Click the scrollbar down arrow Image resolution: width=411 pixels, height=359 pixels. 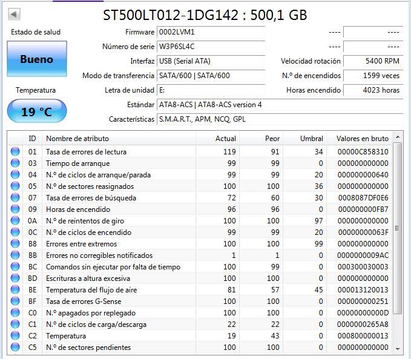[x=398, y=349]
